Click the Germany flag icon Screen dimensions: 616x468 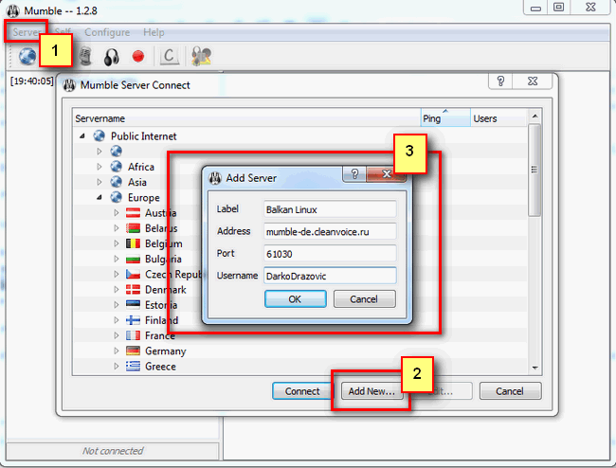point(133,351)
